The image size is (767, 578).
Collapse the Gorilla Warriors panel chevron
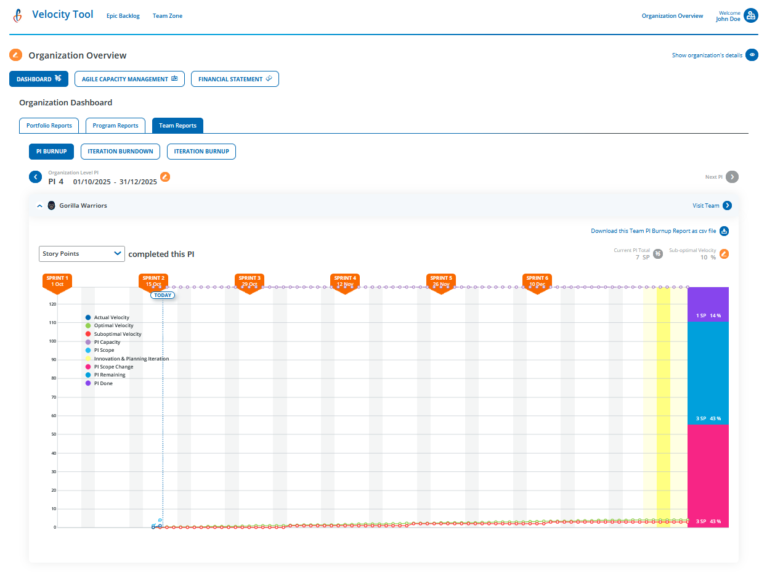[x=39, y=205]
